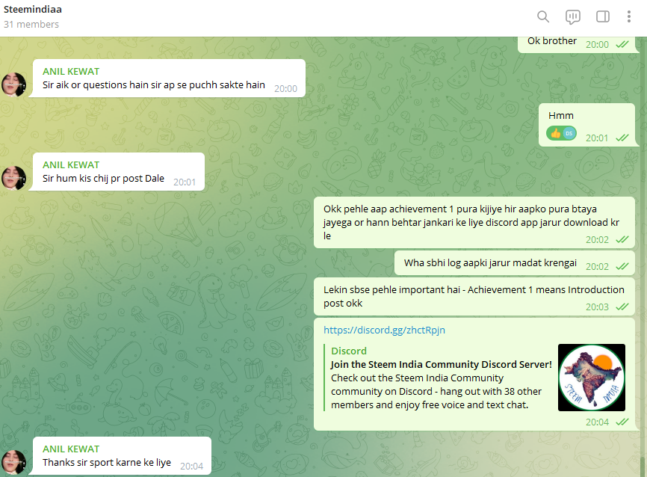Click the thumbs-up reaction on Hmm message
647x477 pixels.
[561, 133]
